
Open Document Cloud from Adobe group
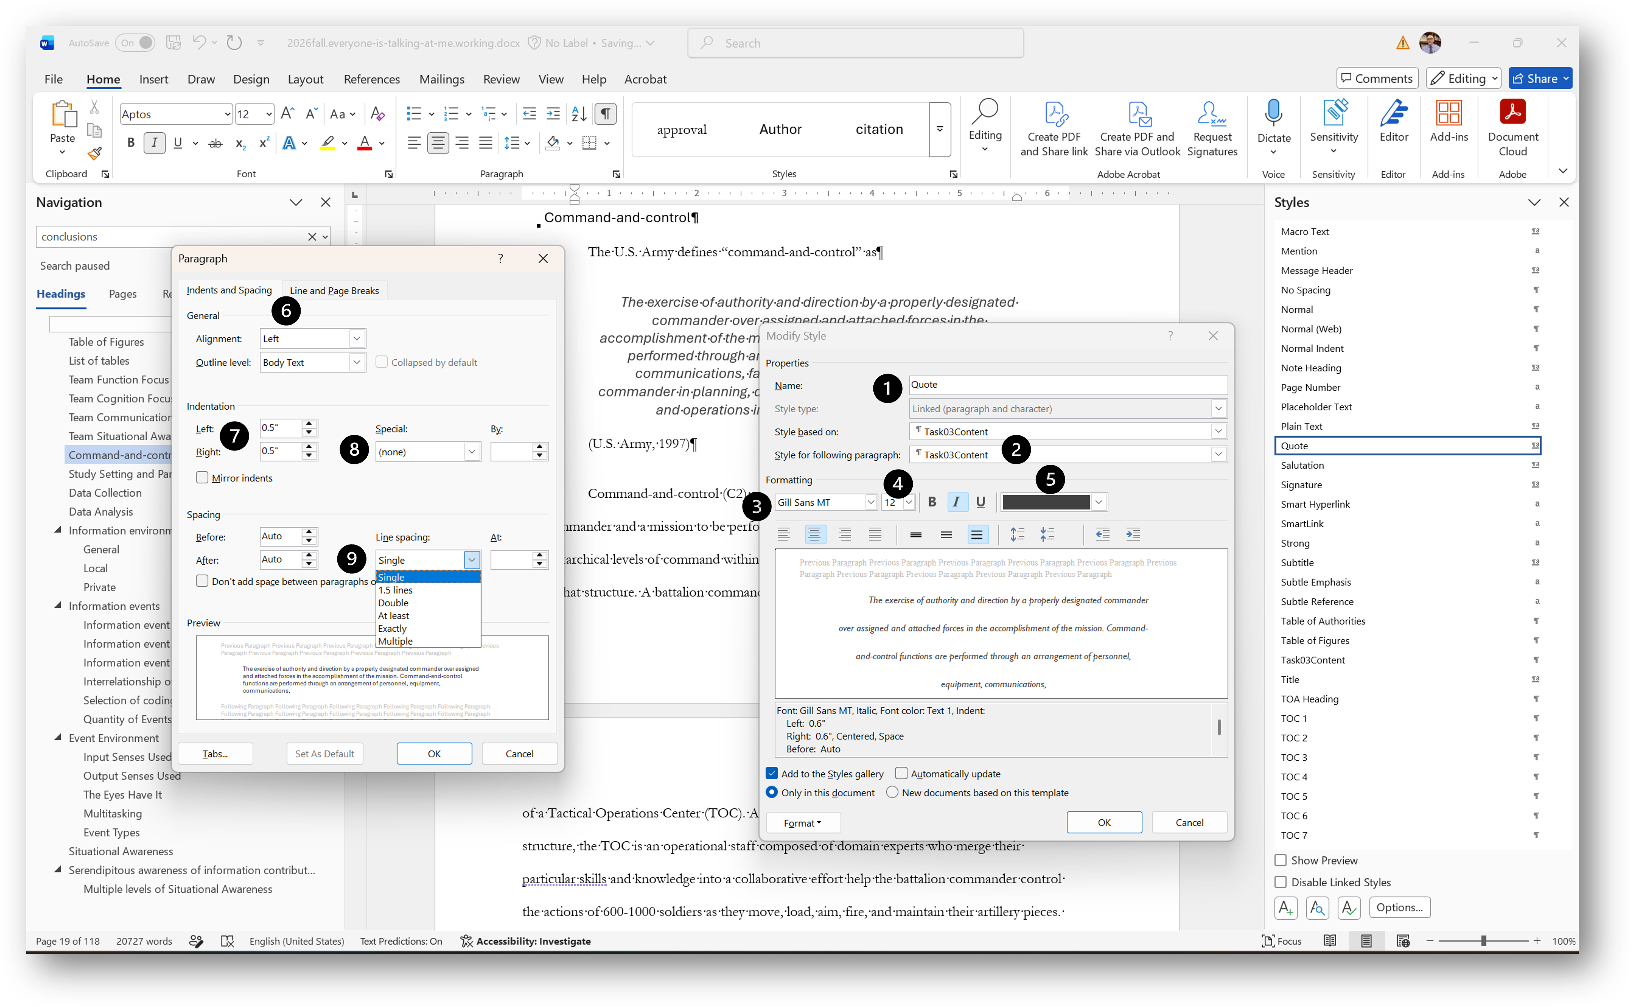pos(1512,128)
